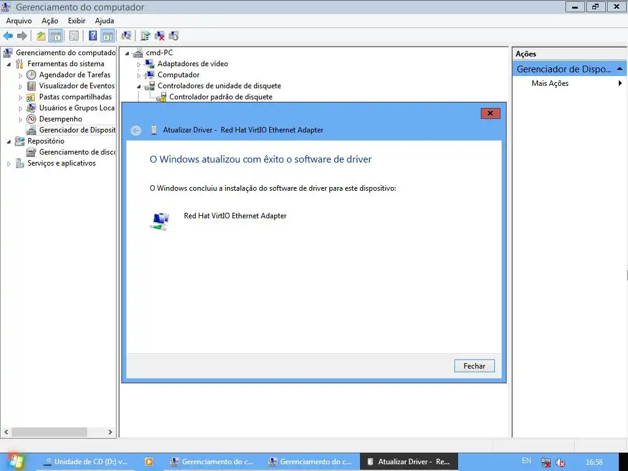
Task: Select the Adaptadores de vídeo monitor icon
Action: pos(150,64)
